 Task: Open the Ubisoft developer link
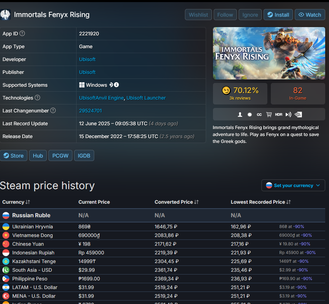87,59
